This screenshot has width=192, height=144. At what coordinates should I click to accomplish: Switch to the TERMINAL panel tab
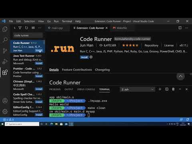104,89
